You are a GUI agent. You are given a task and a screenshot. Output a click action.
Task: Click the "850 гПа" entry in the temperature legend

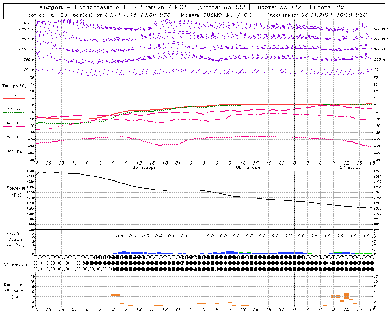14,123
